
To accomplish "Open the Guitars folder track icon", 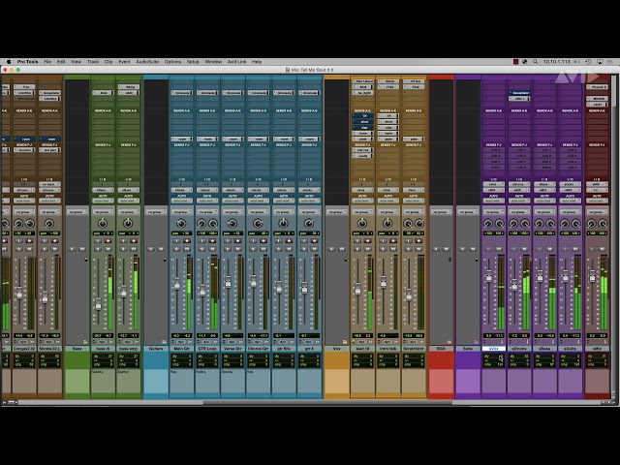I will (164, 342).
